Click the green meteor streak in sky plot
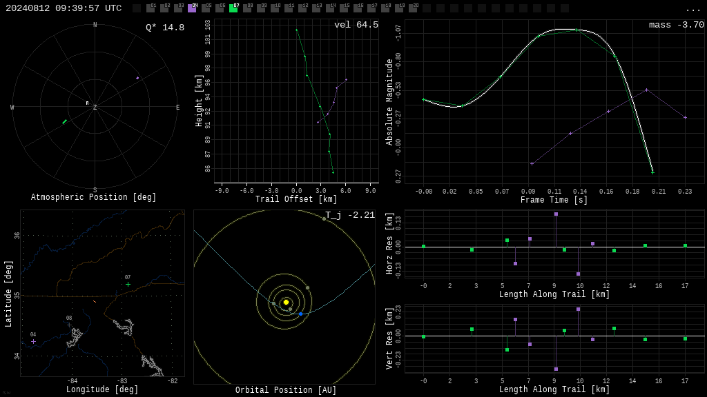This screenshot has width=707, height=397. [x=64, y=121]
